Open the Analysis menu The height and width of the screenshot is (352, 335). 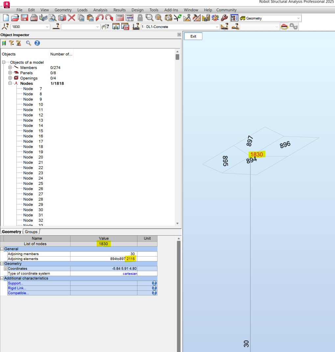coord(100,10)
